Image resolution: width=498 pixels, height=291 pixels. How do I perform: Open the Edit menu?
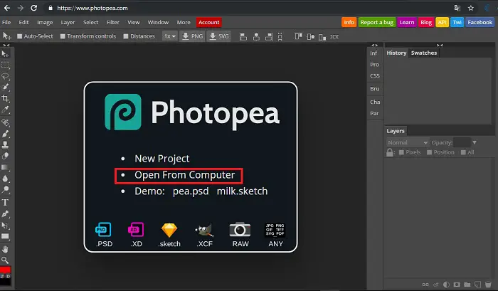[23, 22]
